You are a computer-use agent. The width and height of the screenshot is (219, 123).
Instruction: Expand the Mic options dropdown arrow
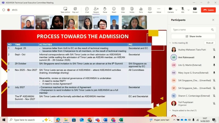(x=188, y=10)
